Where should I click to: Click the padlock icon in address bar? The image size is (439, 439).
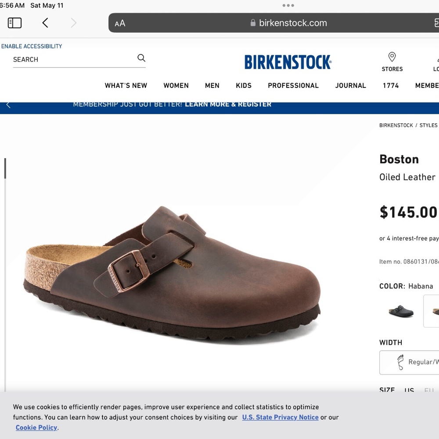253,23
